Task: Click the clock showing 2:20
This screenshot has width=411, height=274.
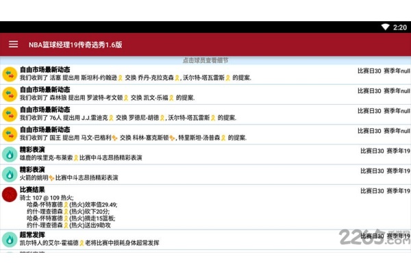Action: click(x=400, y=27)
